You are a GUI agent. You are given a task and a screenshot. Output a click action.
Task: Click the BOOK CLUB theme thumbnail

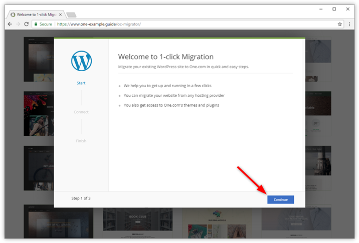tap(137, 223)
